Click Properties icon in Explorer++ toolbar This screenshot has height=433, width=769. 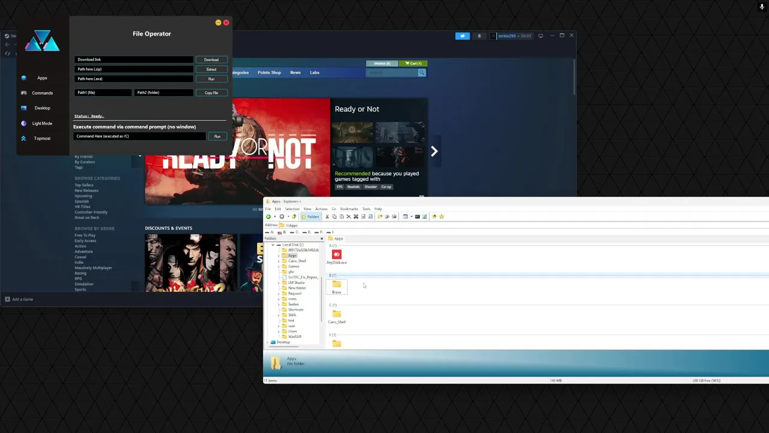[363, 216]
